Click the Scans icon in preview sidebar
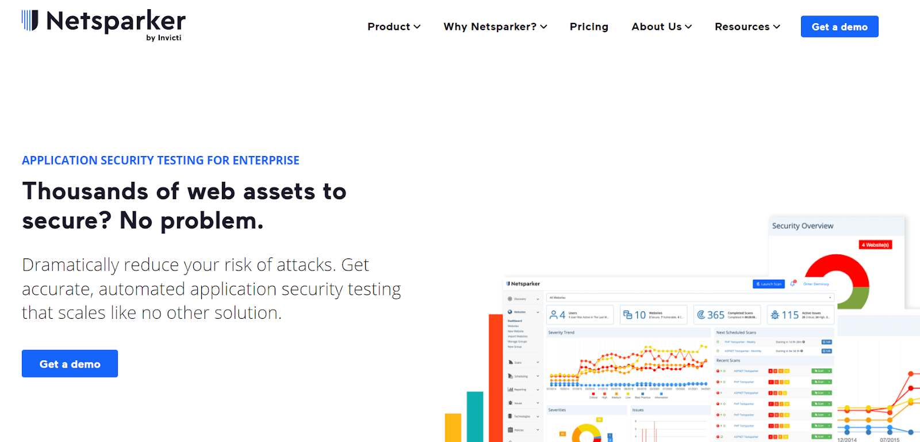 click(x=510, y=362)
